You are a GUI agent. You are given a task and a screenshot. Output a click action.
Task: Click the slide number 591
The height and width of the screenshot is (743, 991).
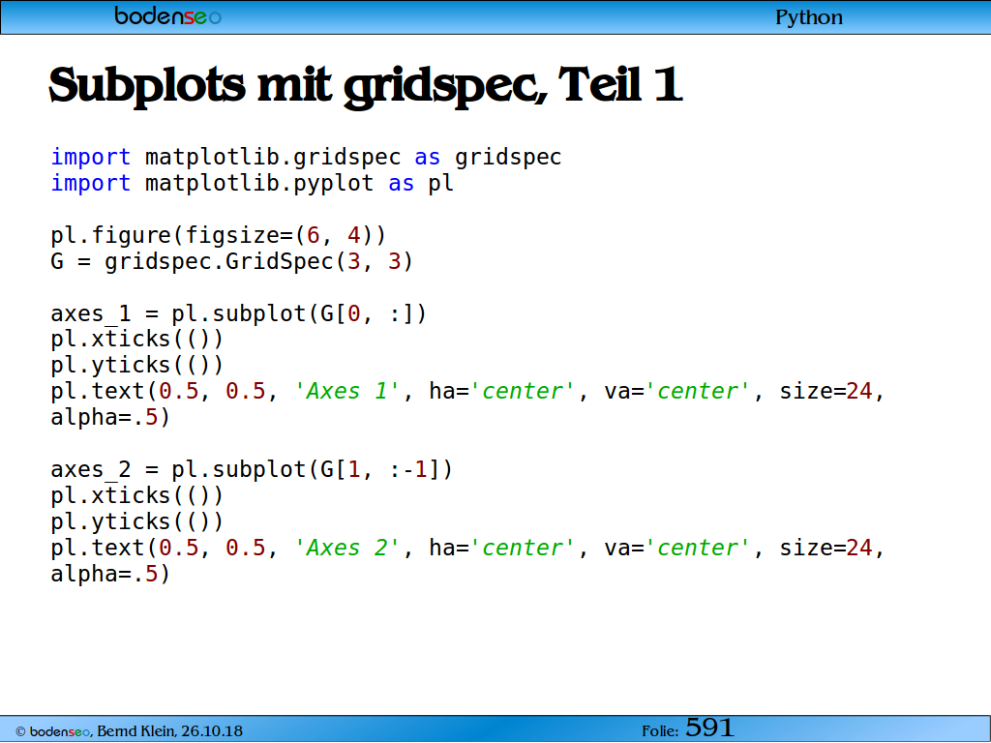pos(709,728)
